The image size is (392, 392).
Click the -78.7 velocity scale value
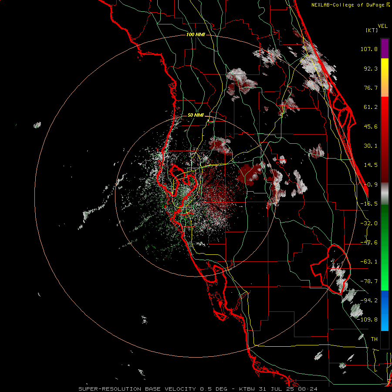click(x=369, y=281)
